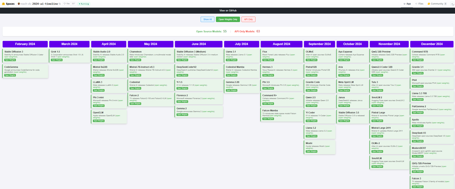Click the Mistral-7B-Instruct-v0.3 card title
Screen dimensions: 455x189
142,67
